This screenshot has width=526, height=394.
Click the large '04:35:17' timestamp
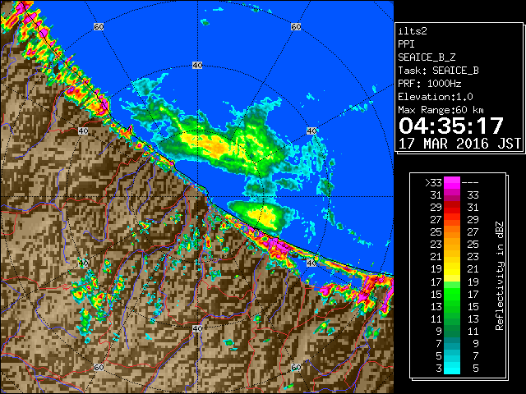coord(451,126)
